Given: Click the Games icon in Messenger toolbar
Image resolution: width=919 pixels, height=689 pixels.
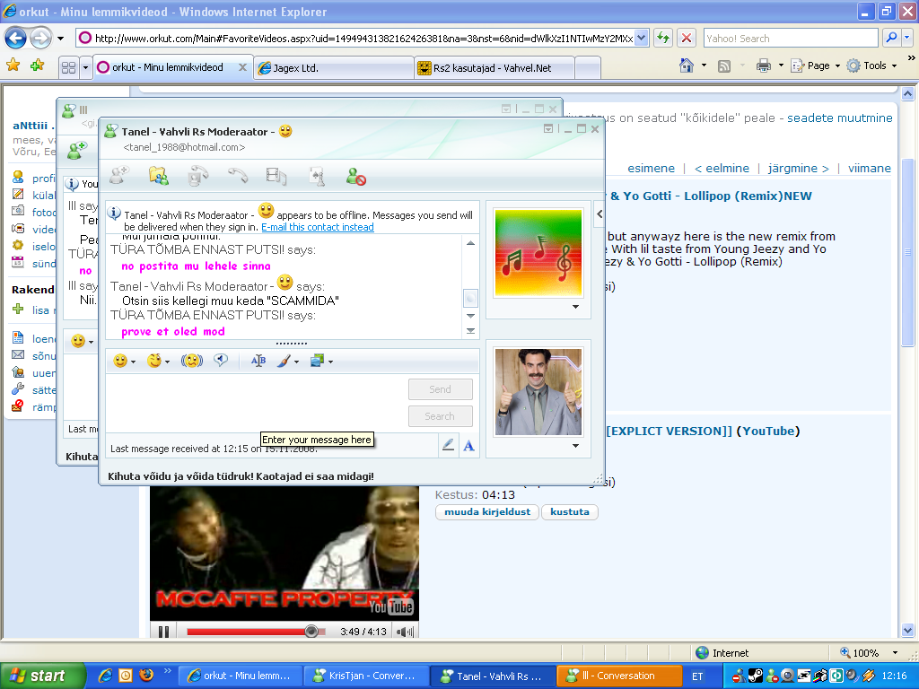Looking at the screenshot, I should [316, 176].
